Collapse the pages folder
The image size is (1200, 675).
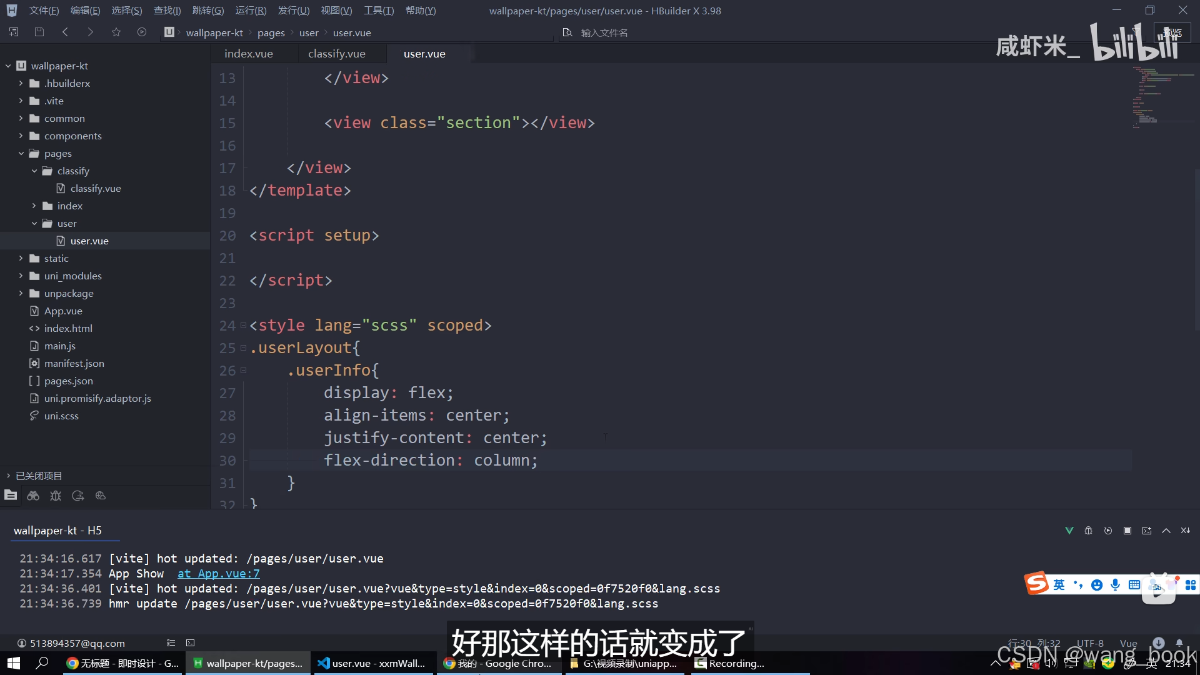tap(21, 153)
